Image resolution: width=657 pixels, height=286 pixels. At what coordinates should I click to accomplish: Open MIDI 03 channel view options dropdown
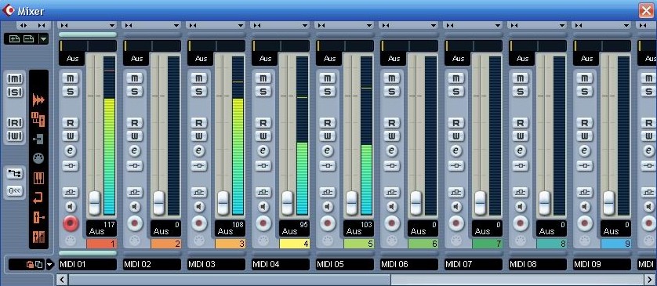241,26
